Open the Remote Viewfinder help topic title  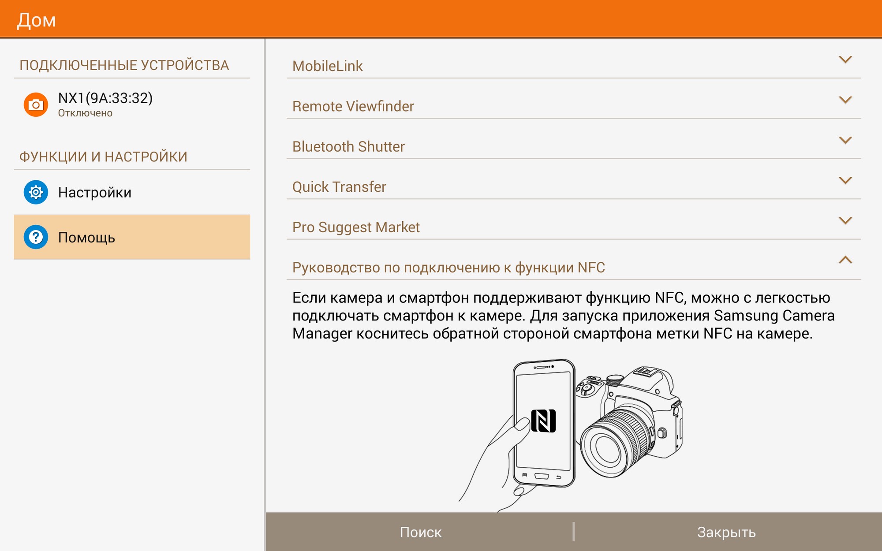point(353,106)
